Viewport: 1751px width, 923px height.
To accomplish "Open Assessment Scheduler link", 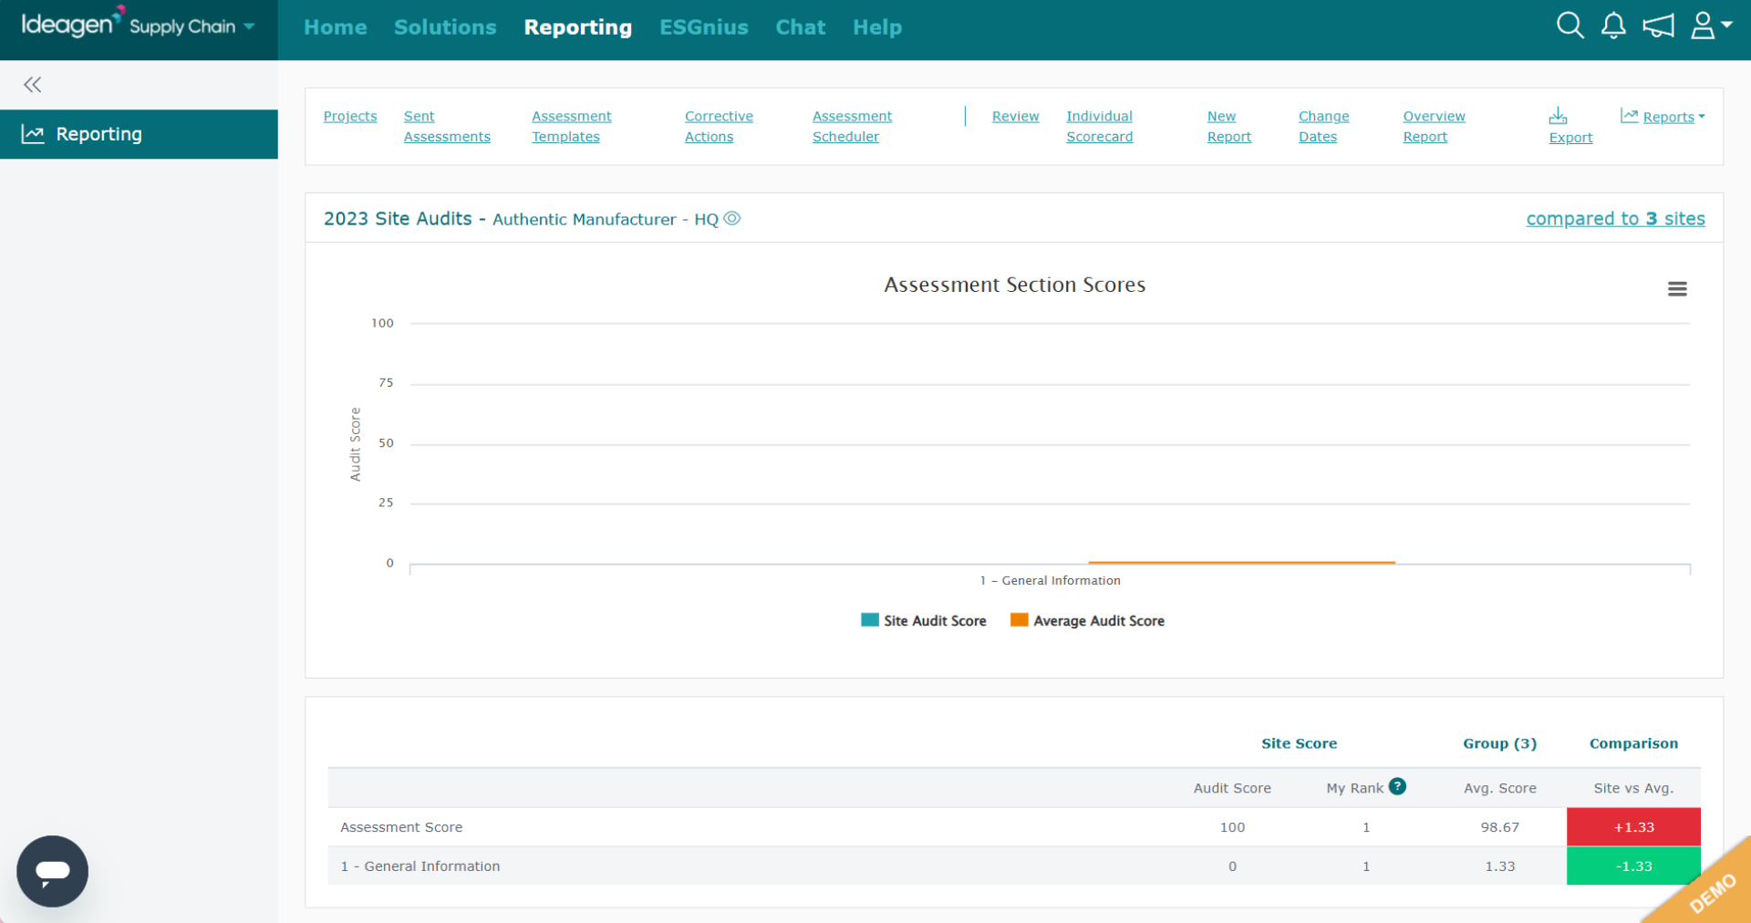I will pyautogui.click(x=852, y=127).
